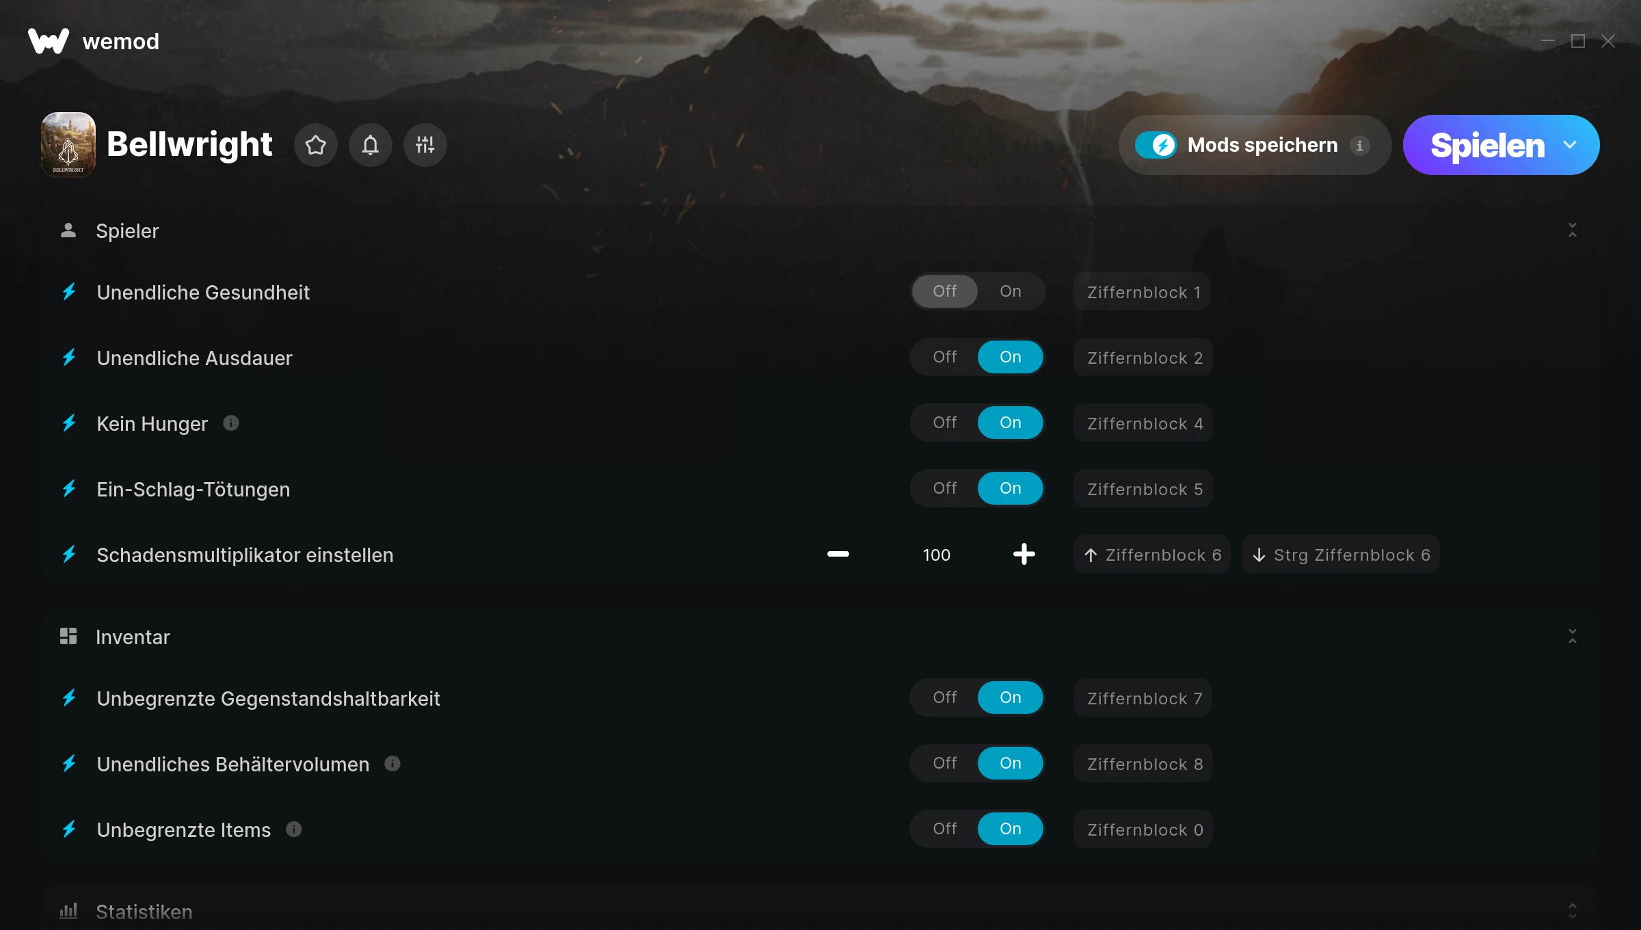Image resolution: width=1641 pixels, height=930 pixels.
Task: Toggle the Mods speichern switch
Action: [1156, 145]
